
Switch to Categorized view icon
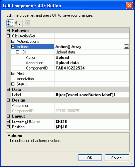10,23
